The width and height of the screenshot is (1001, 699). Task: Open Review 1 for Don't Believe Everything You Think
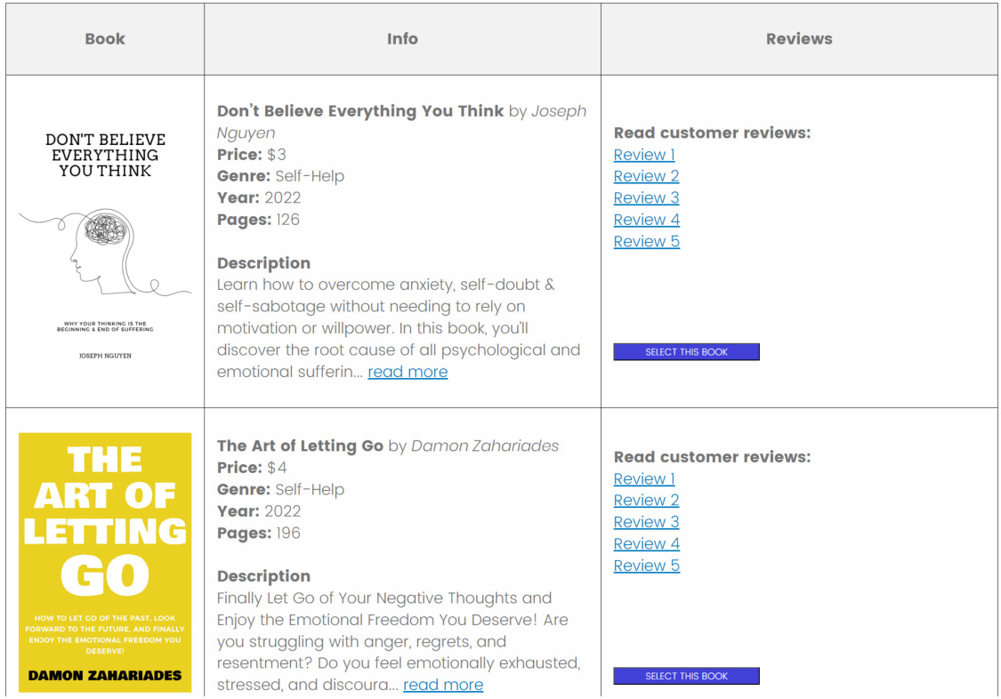pyautogui.click(x=644, y=155)
